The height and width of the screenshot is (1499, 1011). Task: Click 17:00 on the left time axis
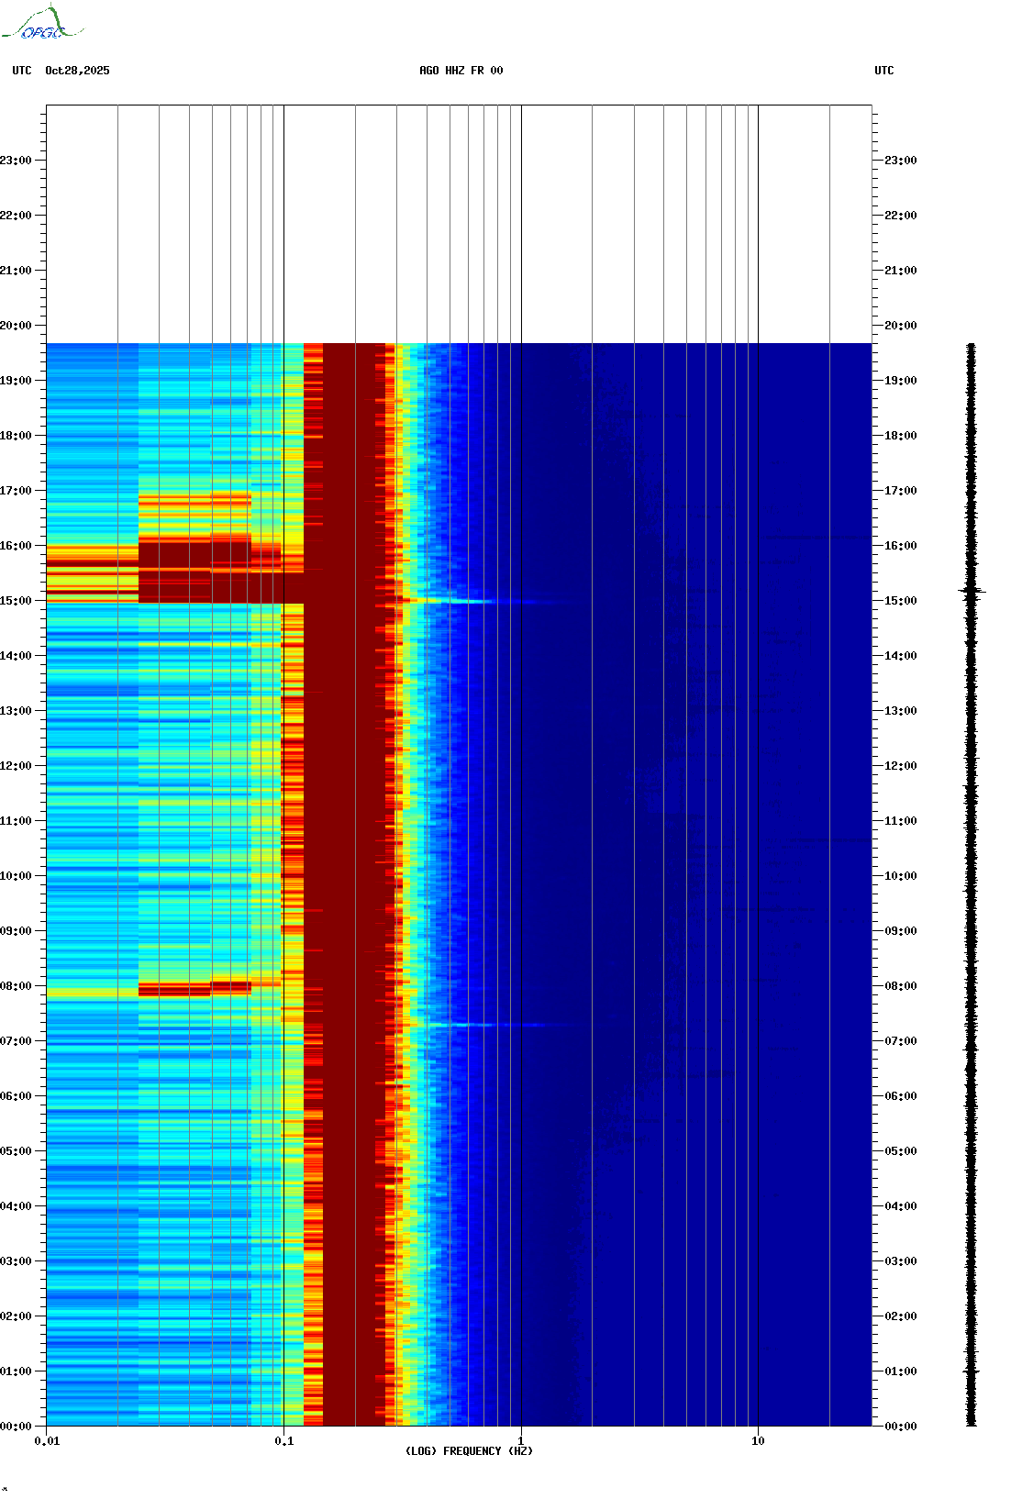pos(16,491)
